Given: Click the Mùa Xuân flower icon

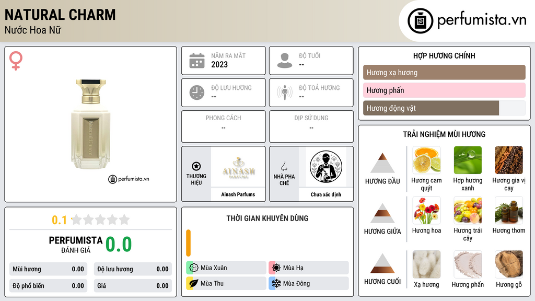Looking at the screenshot, I should point(194,268).
